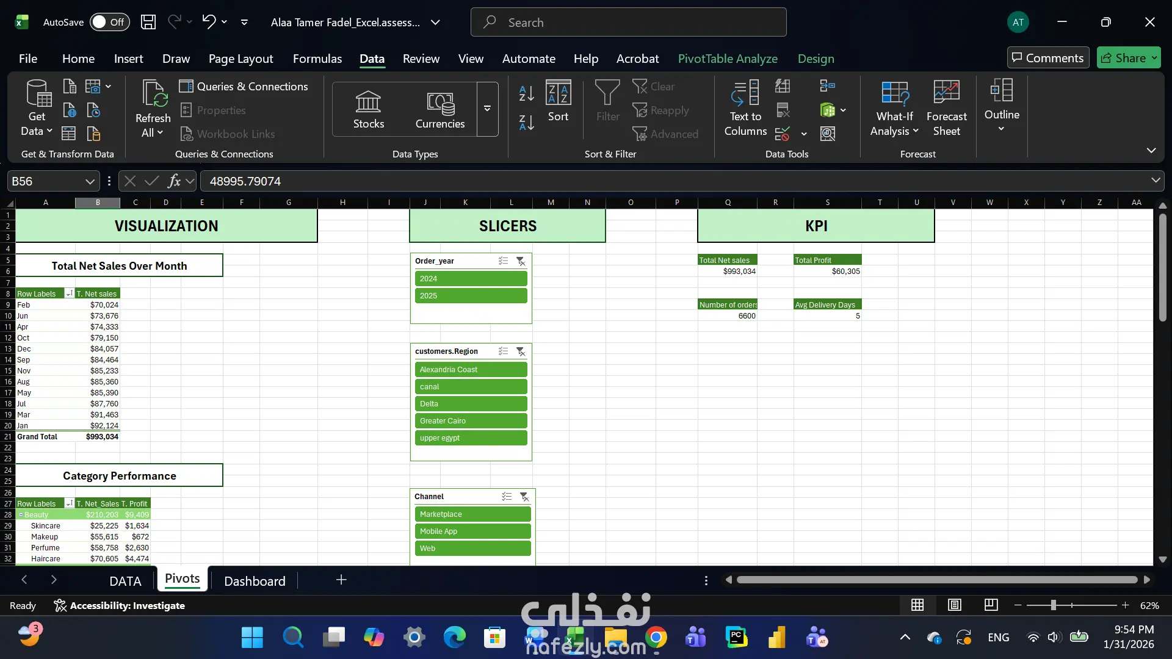The width and height of the screenshot is (1172, 659).
Task: Click the zoom slider handle
Action: click(1054, 605)
